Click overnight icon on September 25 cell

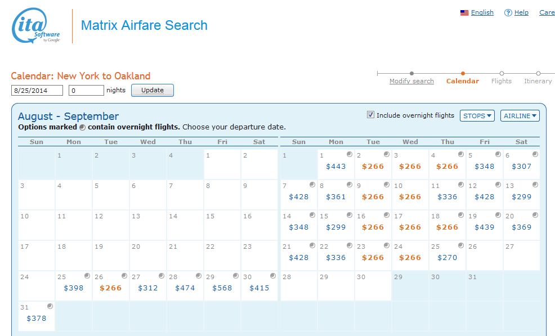461,245
